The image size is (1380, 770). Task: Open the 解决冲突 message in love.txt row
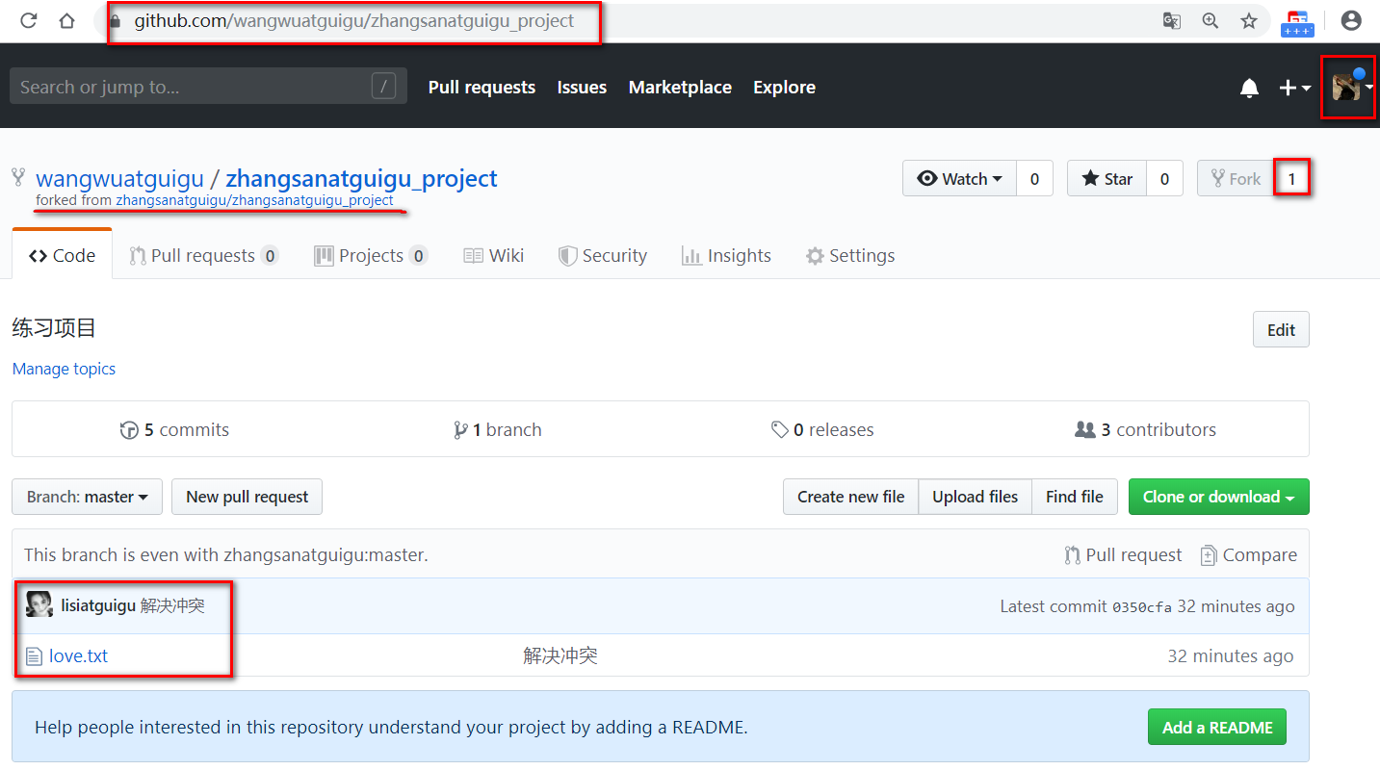click(x=560, y=655)
